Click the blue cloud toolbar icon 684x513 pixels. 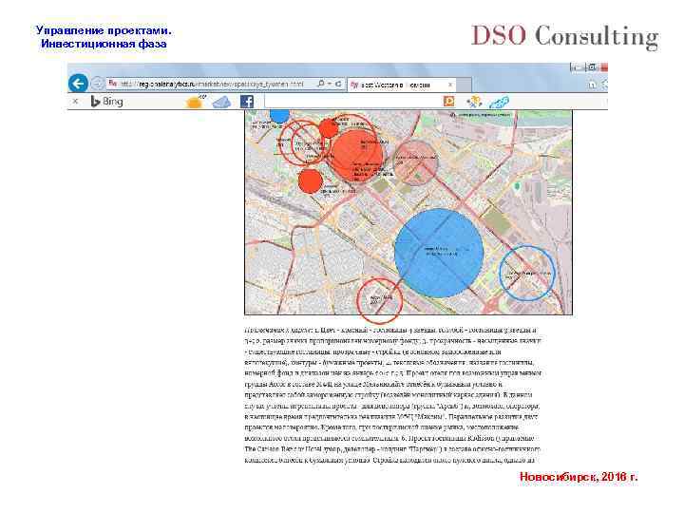pyautogui.click(x=221, y=102)
